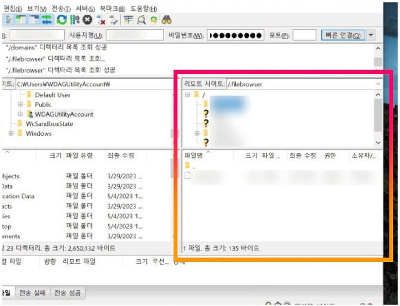
Task: Click the 방향 queue column header
Action: 50,262
